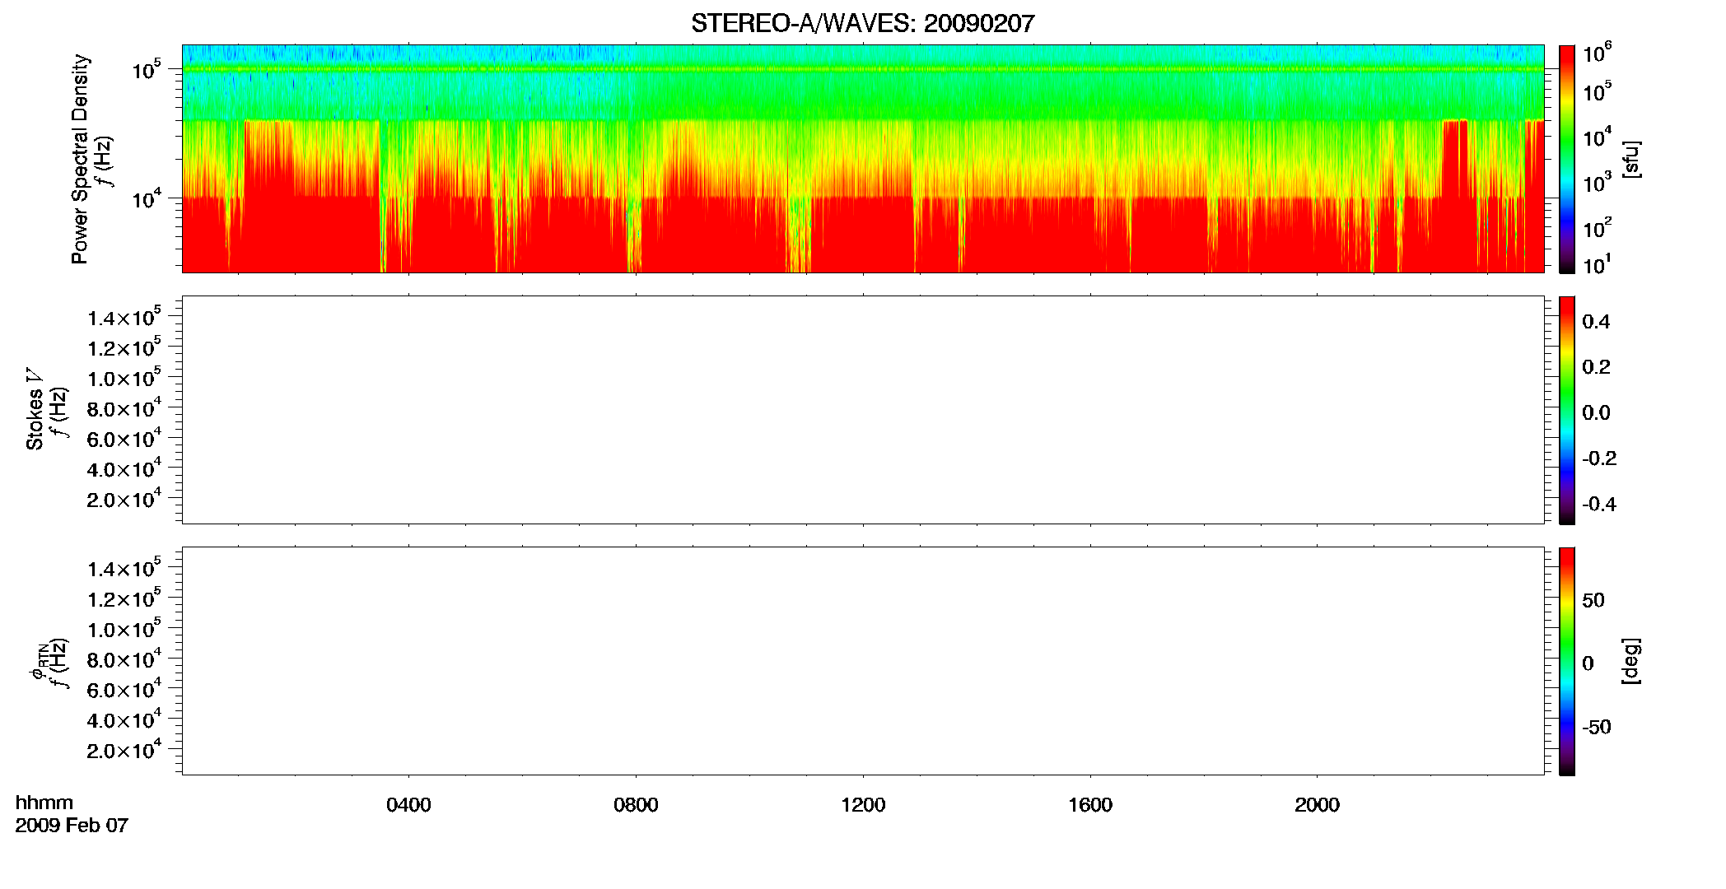Screen dimensions: 1726x889
Task: Click the 2.0×10^4 tick in Stokes V panel
Action: (x=124, y=499)
